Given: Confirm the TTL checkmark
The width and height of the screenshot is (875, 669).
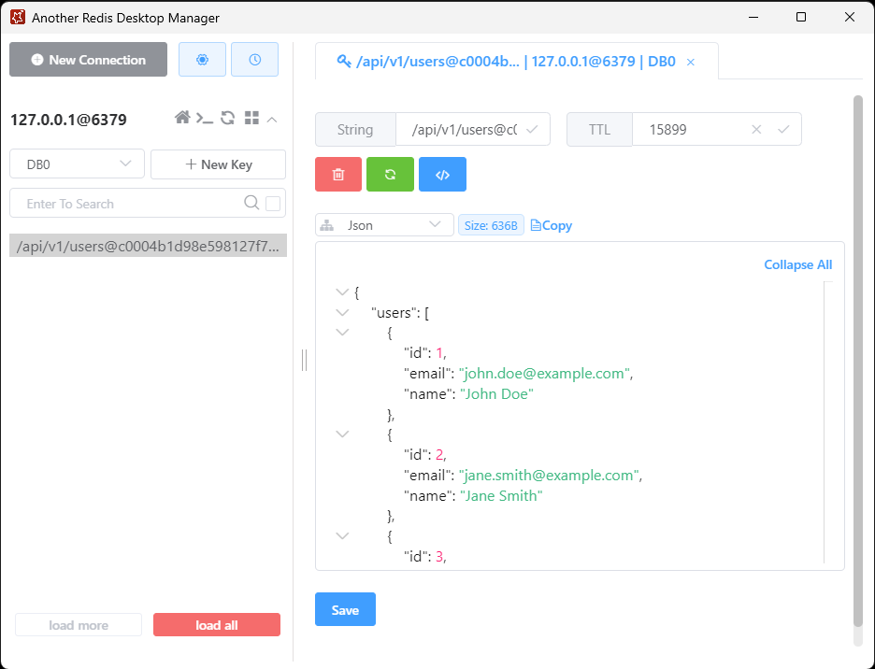Looking at the screenshot, I should click(783, 130).
